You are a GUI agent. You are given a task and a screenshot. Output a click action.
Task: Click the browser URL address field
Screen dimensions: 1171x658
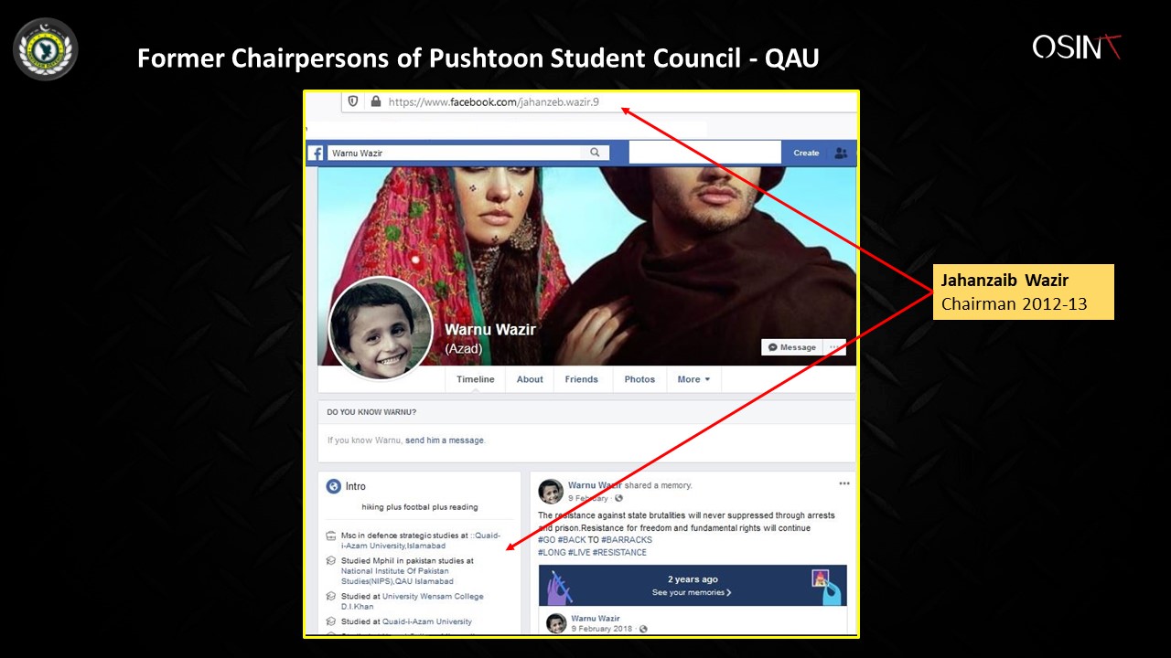[598, 101]
